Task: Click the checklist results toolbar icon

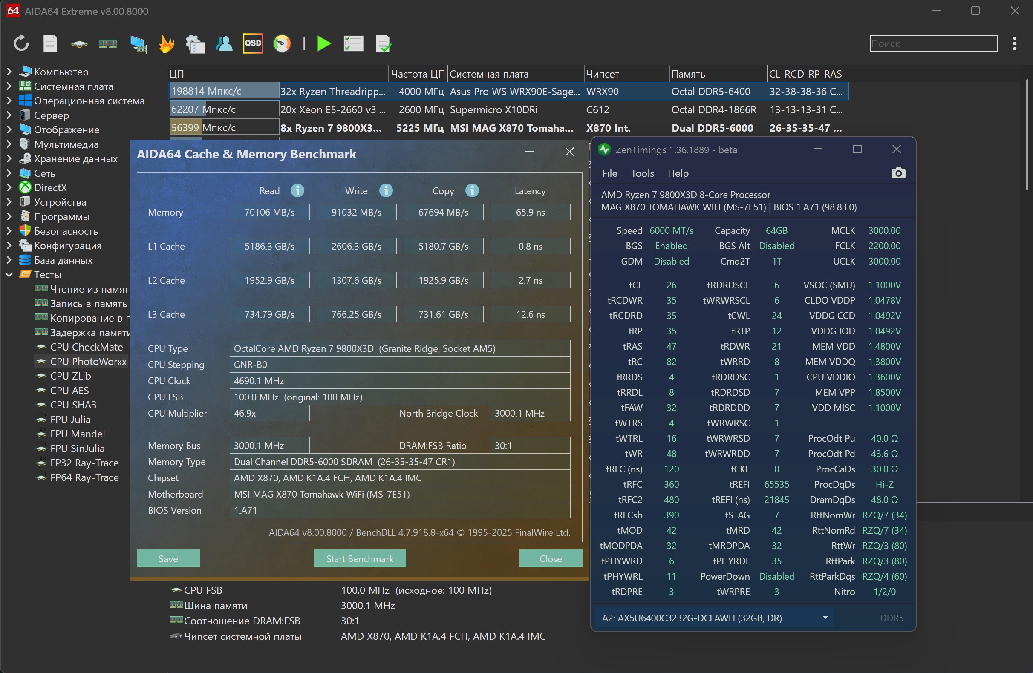Action: (x=353, y=43)
